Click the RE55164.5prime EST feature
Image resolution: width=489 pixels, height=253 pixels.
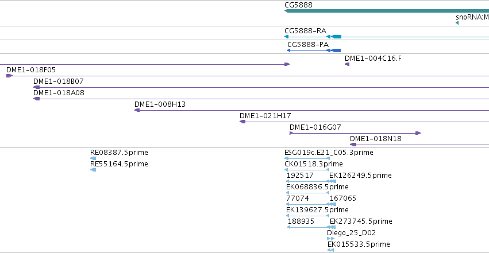pos(93,170)
